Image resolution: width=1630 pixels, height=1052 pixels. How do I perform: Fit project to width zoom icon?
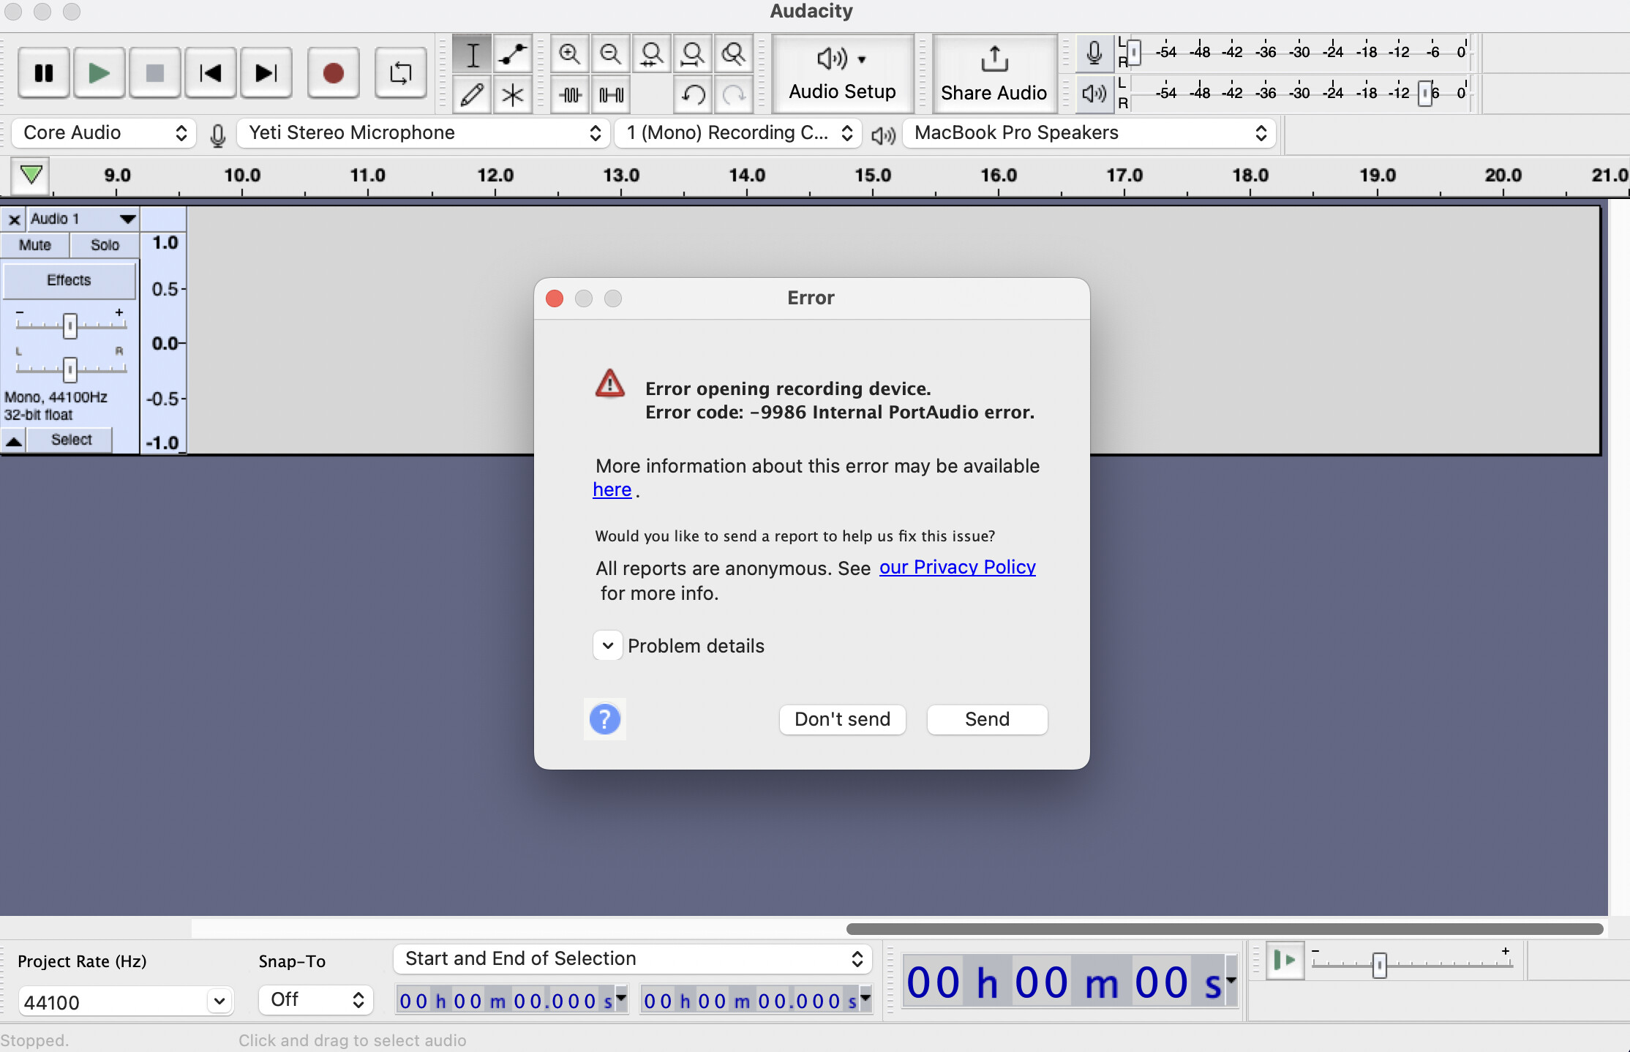point(692,54)
